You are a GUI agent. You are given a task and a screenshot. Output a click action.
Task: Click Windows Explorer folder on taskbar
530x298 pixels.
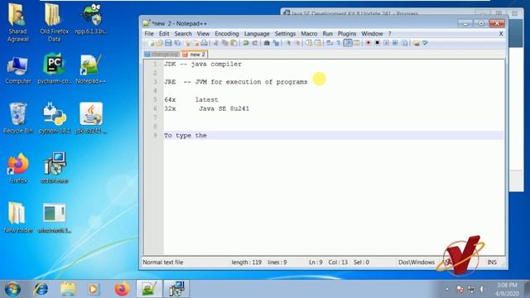(x=68, y=289)
